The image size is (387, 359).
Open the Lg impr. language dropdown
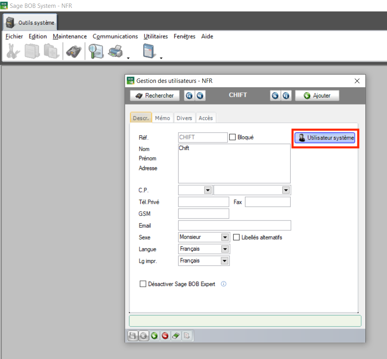[x=225, y=261]
